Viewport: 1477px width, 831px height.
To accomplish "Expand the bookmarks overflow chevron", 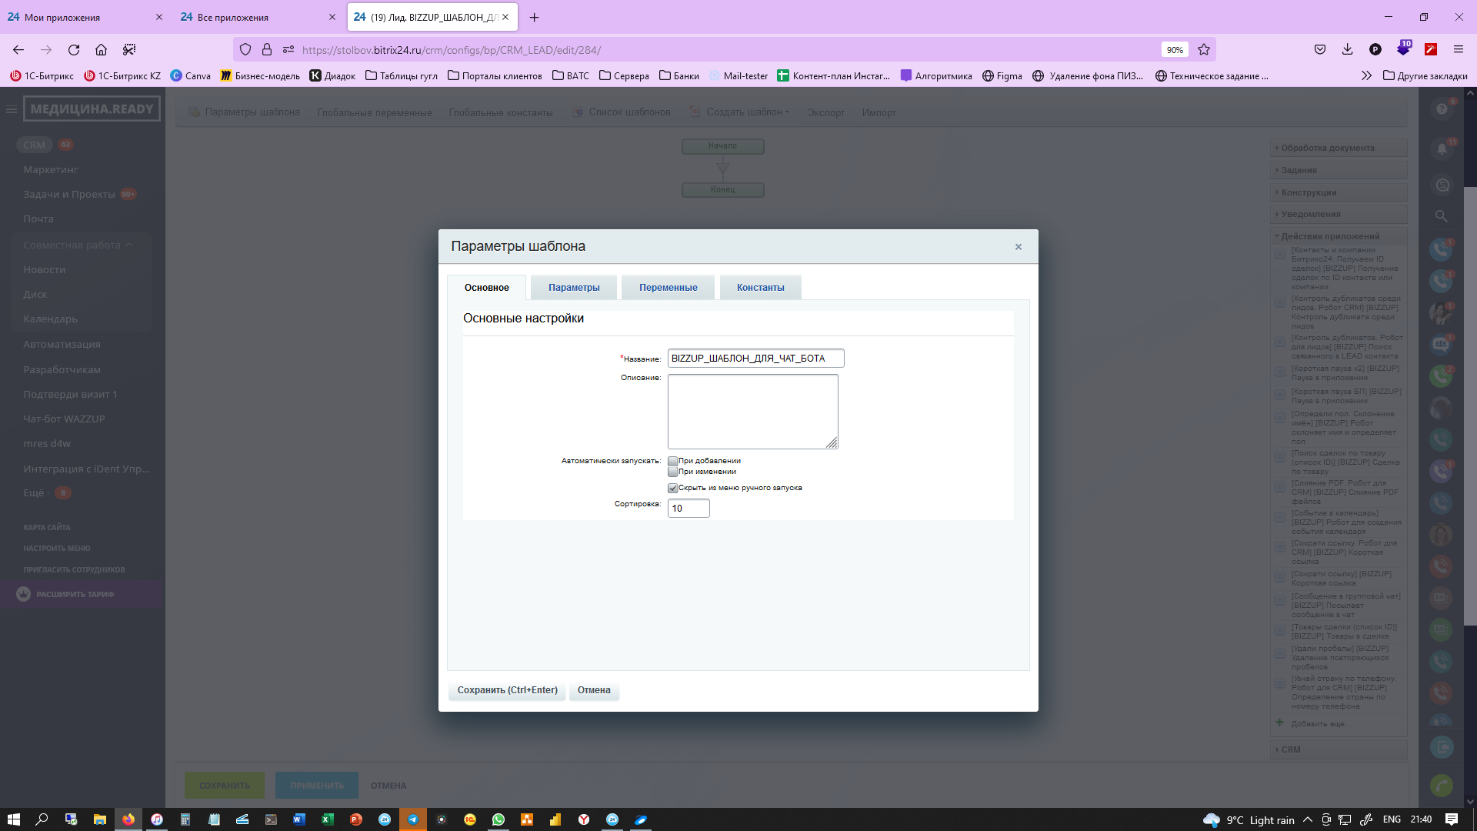I will pos(1365,75).
